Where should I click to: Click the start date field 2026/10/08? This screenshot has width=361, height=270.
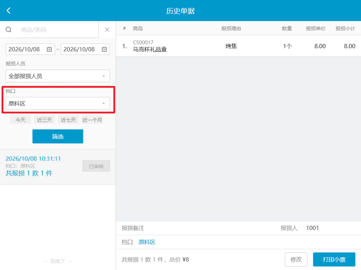click(x=30, y=49)
